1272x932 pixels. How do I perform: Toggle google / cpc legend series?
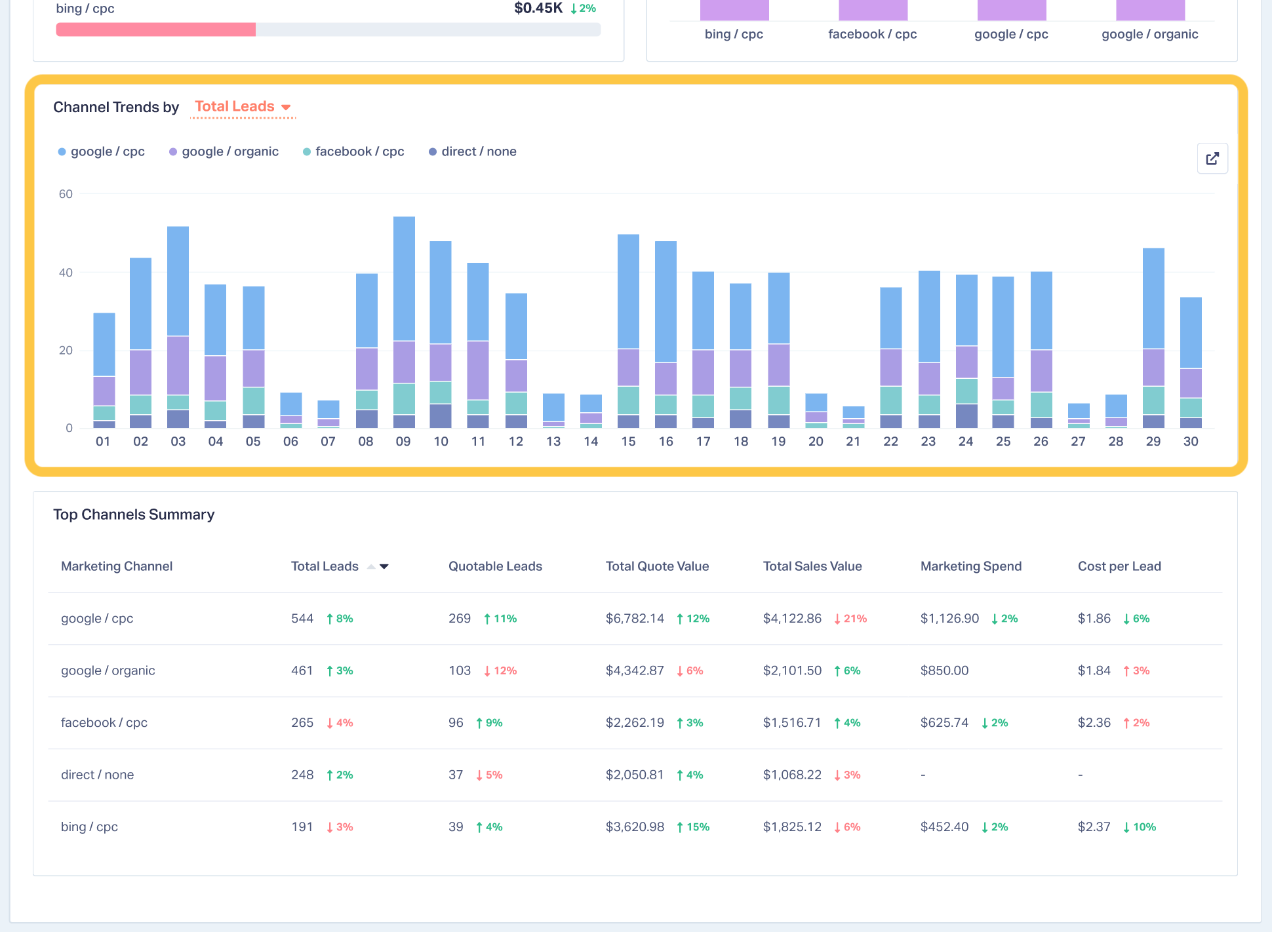click(x=102, y=151)
